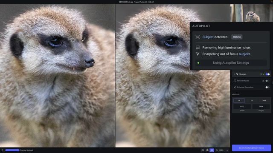Click the Using Autopilot Settings button
The width and height of the screenshot is (273, 153).
pos(231,63)
